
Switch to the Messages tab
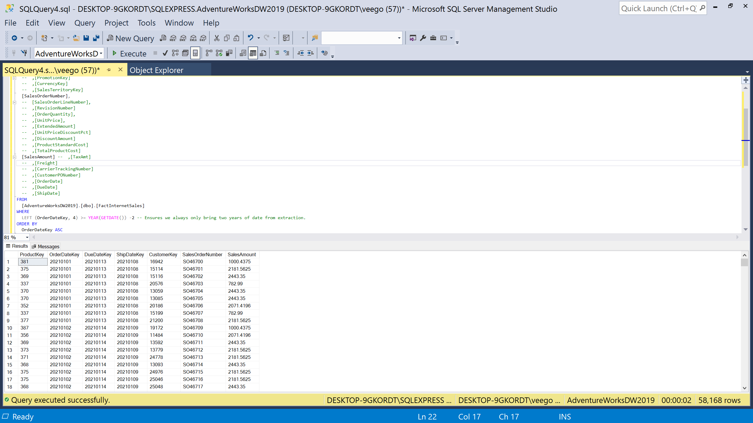(x=46, y=247)
